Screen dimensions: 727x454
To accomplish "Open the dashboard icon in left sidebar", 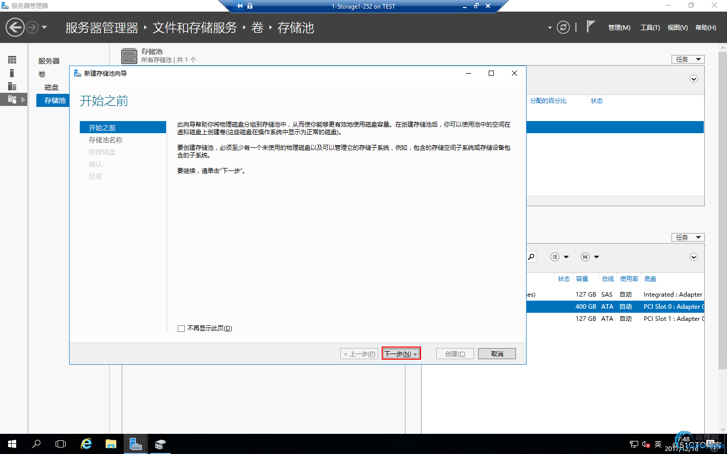I will [12, 60].
